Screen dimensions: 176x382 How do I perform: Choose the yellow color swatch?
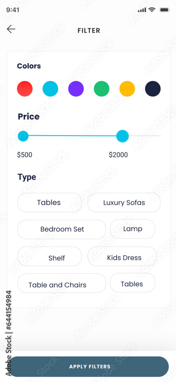[127, 89]
